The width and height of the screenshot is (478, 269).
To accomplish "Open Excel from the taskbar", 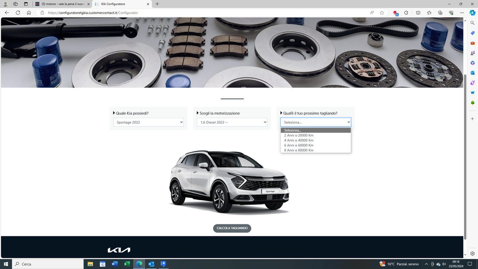I will tap(127, 264).
